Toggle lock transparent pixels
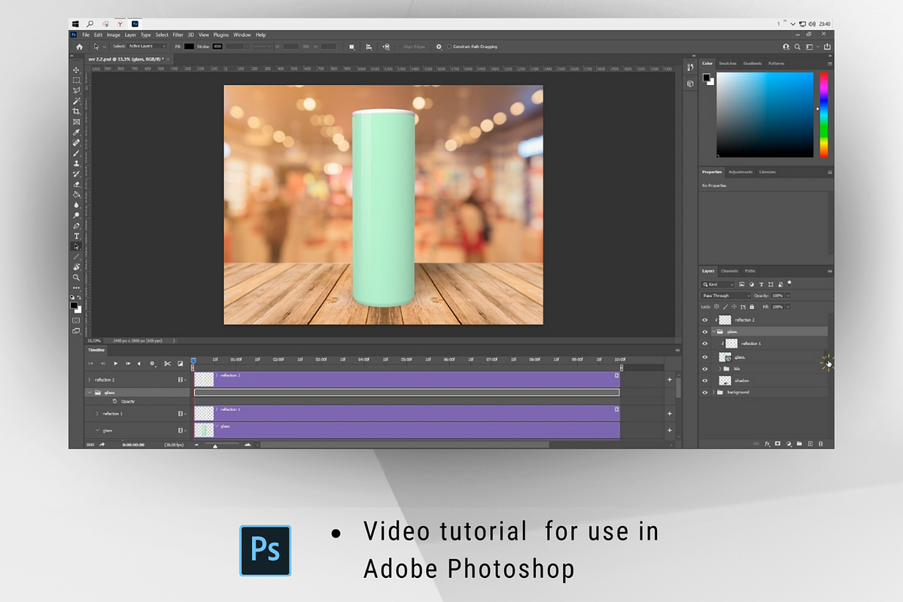 [x=716, y=306]
